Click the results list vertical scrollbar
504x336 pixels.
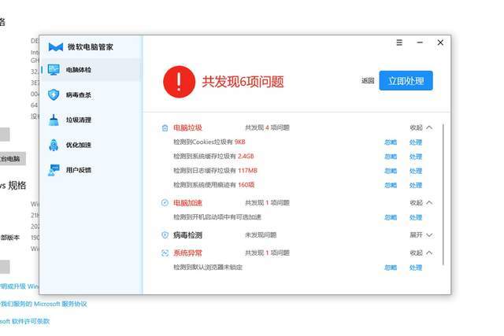[x=443, y=194]
